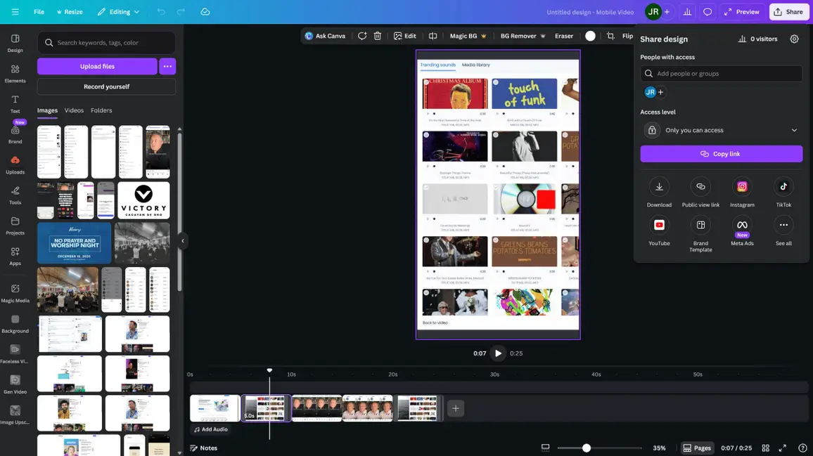The width and height of the screenshot is (813, 456).
Task: Click the Instagram share icon
Action: [742, 187]
